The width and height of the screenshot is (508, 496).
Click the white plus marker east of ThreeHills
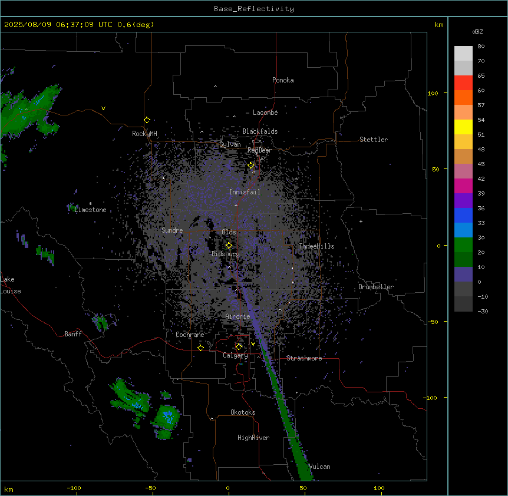361,221
